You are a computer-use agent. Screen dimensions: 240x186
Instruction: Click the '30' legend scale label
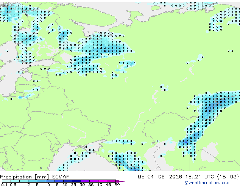pyautogui.click(x=82, y=184)
